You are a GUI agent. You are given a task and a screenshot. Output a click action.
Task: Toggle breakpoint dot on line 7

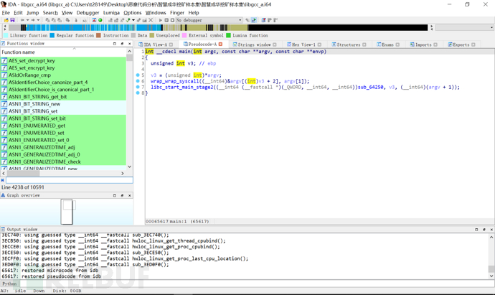pyautogui.click(x=138, y=87)
